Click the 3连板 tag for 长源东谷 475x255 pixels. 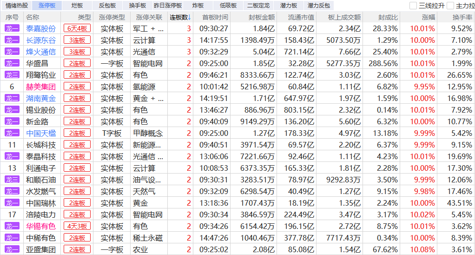coord(77,40)
